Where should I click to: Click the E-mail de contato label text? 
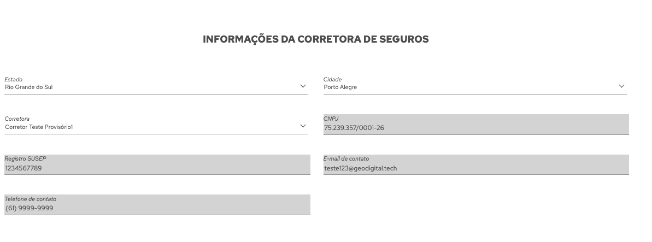click(346, 158)
